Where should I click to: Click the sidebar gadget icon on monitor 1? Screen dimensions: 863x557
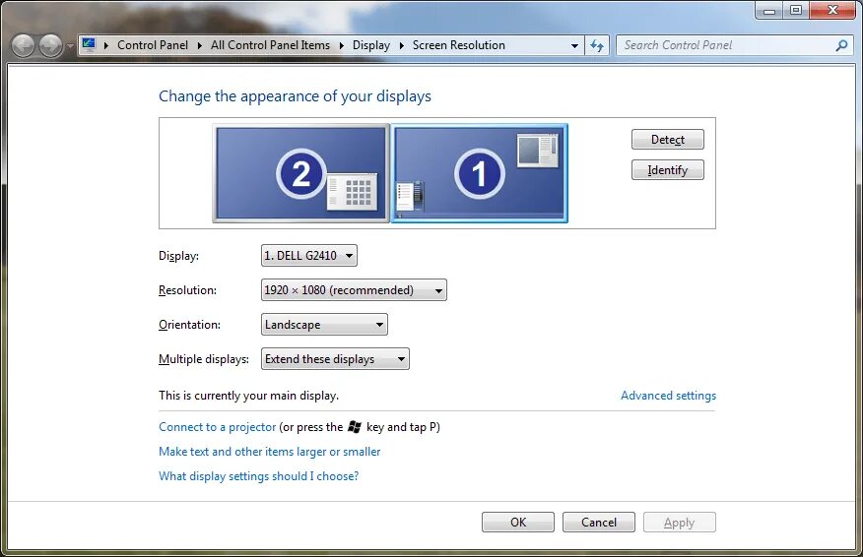(x=410, y=196)
